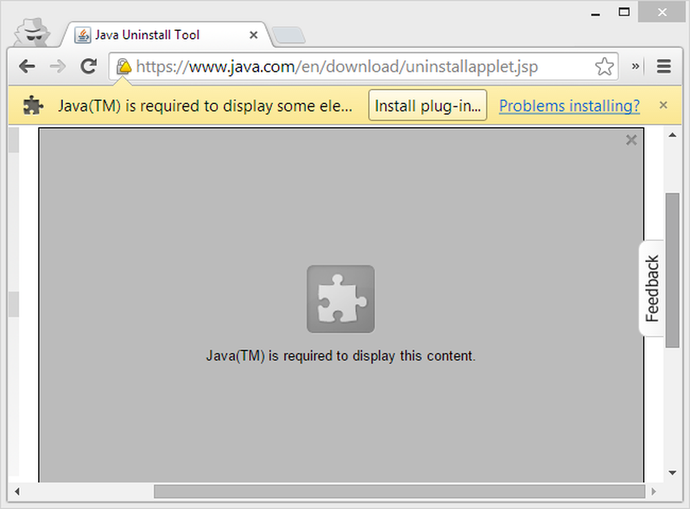The height and width of the screenshot is (509, 690).
Task: Bookmark this page with the star icon
Action: tap(604, 66)
